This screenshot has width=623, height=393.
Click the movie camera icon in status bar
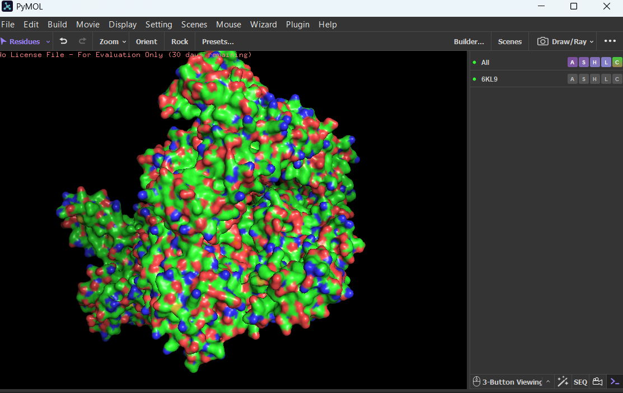point(597,382)
